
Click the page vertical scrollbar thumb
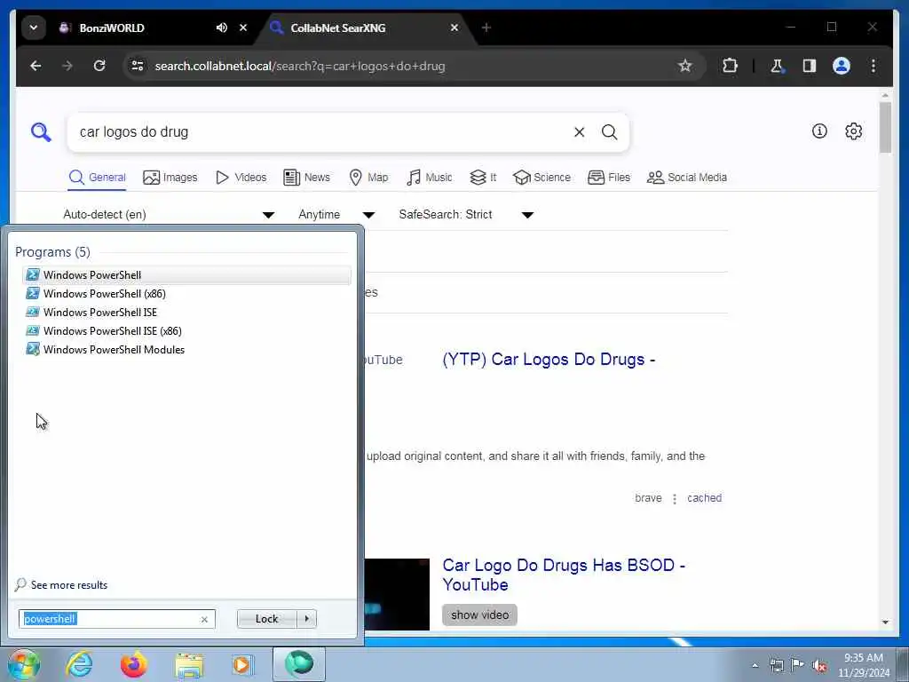coord(885,128)
